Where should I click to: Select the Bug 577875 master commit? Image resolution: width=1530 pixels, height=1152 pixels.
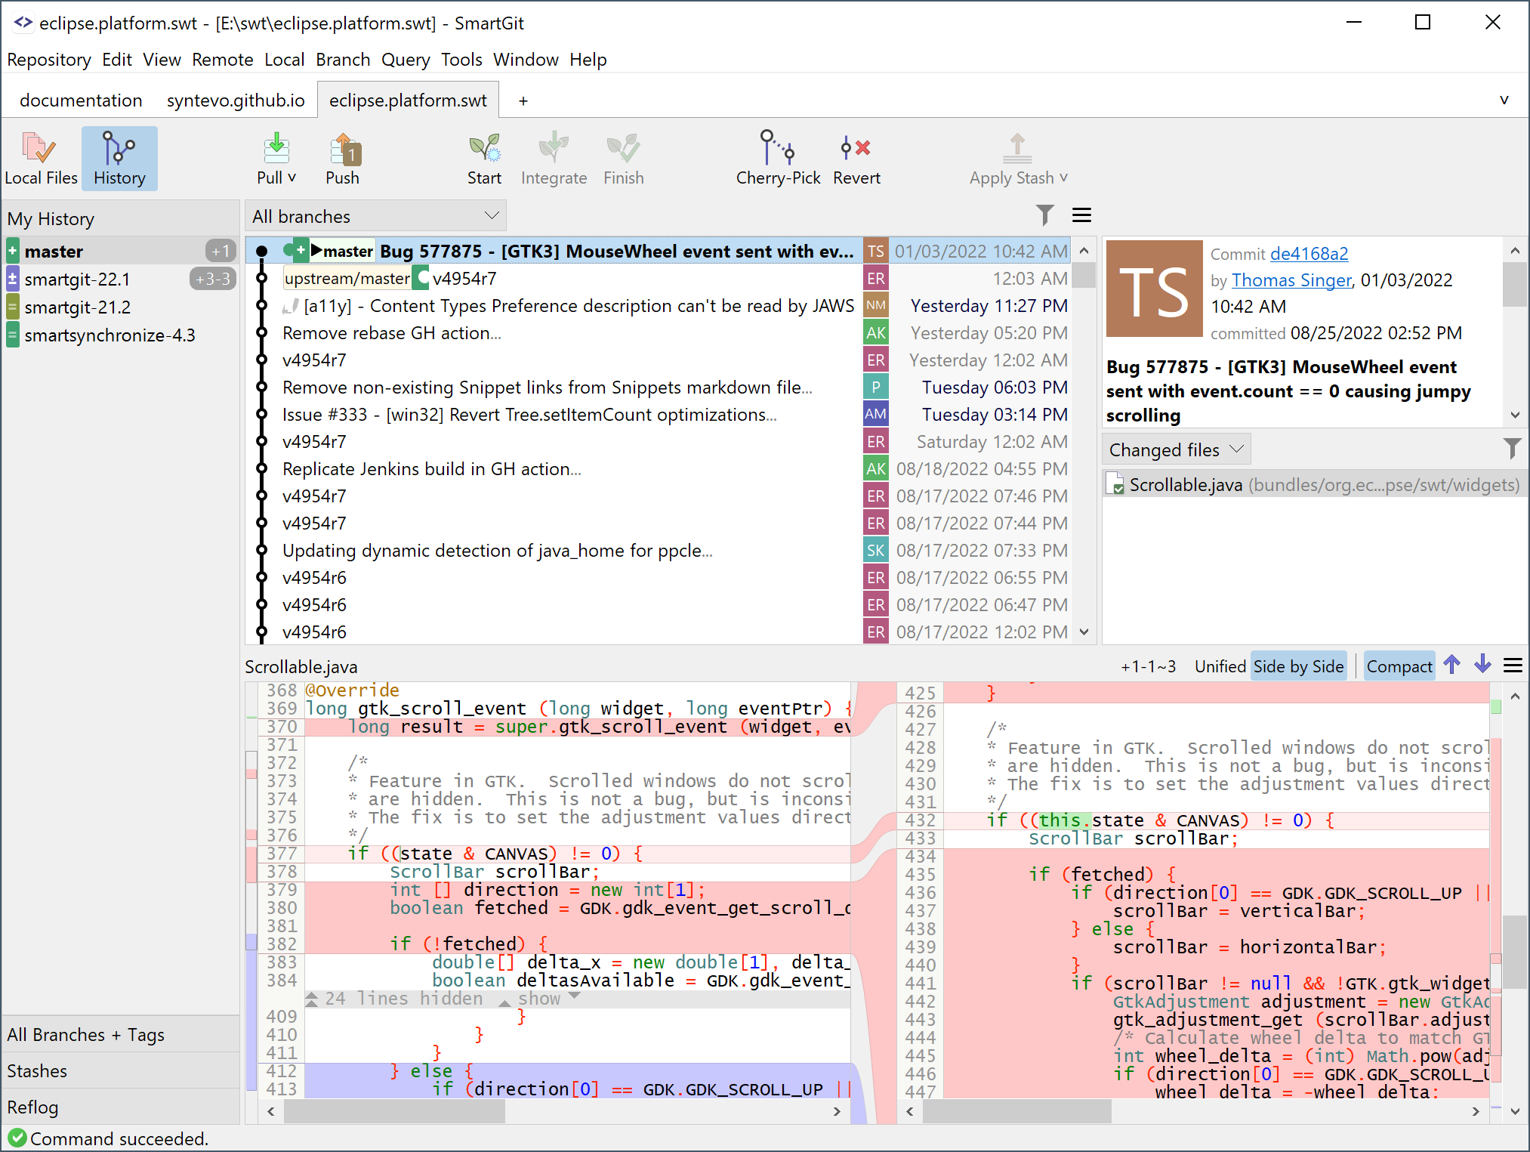(657, 251)
